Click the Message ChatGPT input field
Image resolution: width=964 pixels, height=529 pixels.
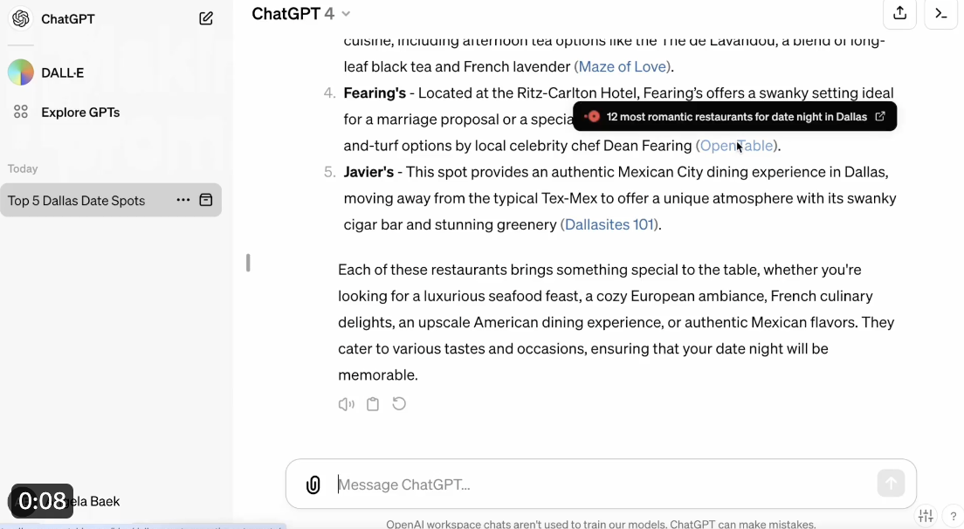602,484
